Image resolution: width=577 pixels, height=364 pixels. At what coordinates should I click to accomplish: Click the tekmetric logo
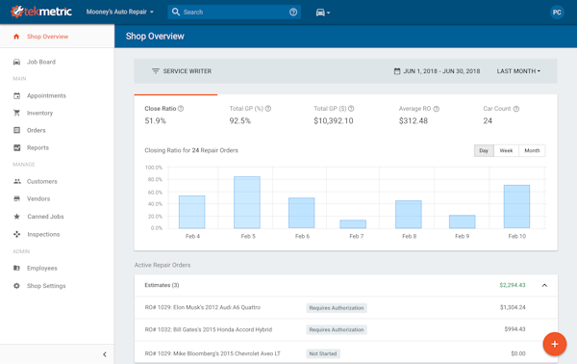(40, 12)
